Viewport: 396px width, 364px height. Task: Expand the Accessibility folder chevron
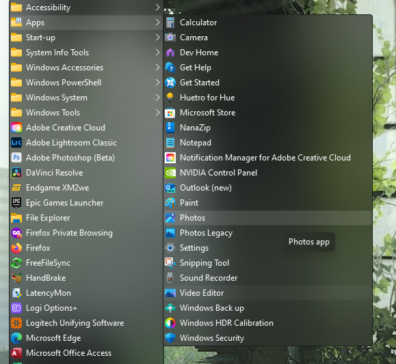157,8
